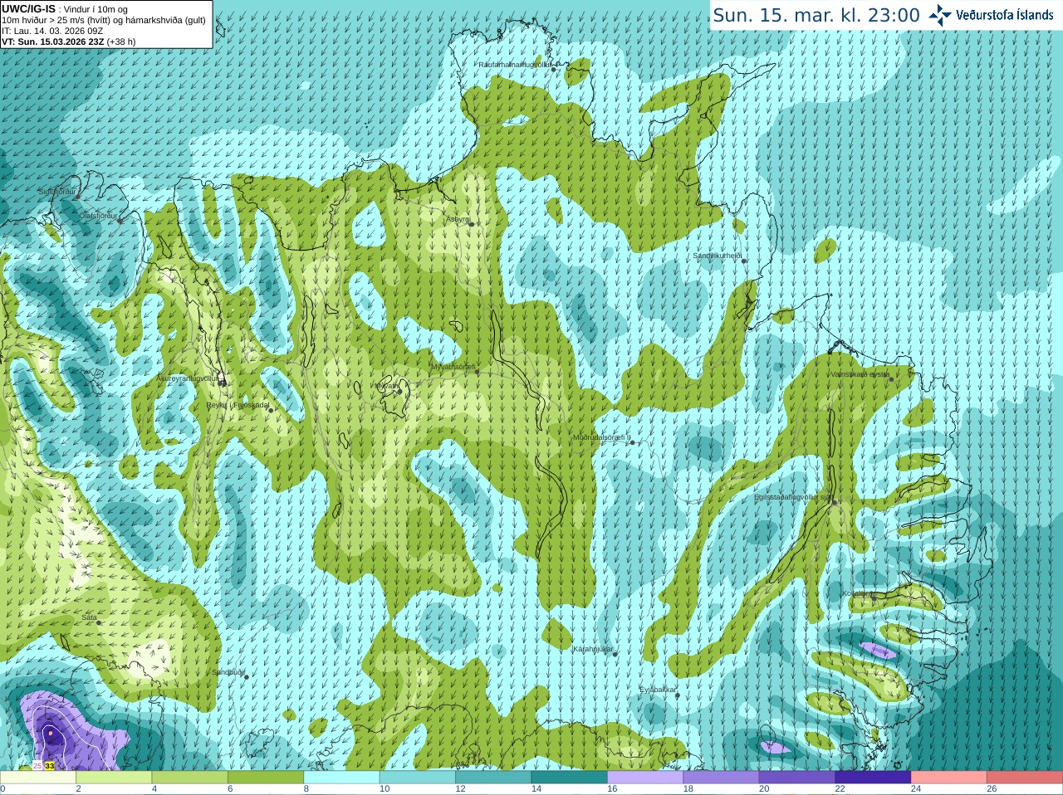Pick the 10–12 m/s light teal legend swatch
This screenshot has height=795, width=1063.
pyautogui.click(x=418, y=778)
